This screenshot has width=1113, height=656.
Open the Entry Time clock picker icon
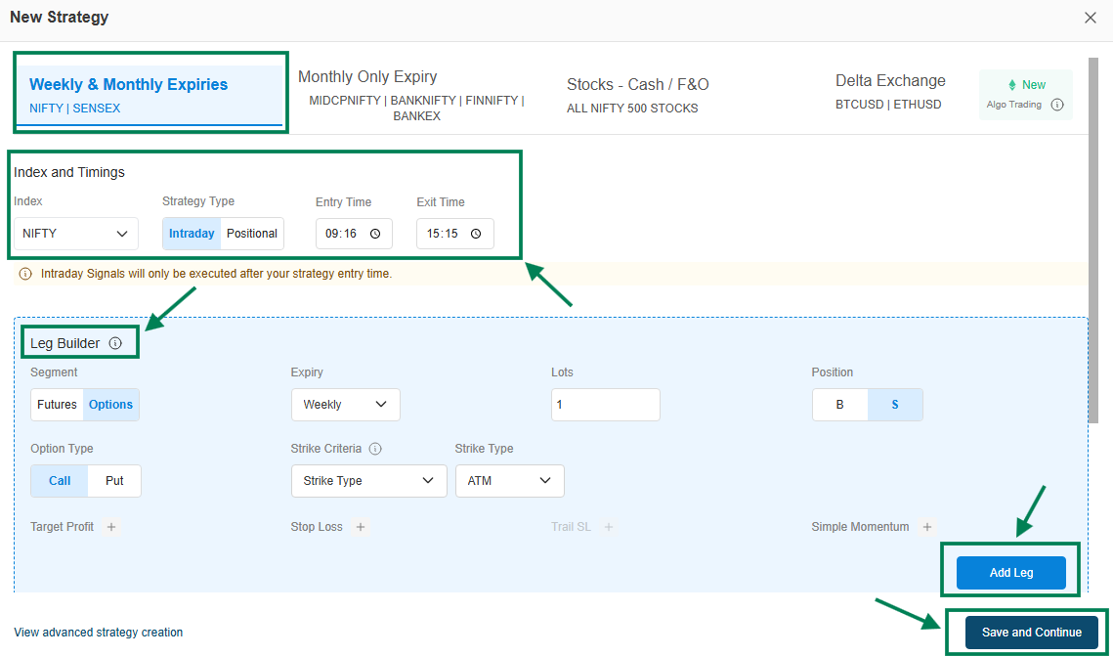click(x=375, y=234)
